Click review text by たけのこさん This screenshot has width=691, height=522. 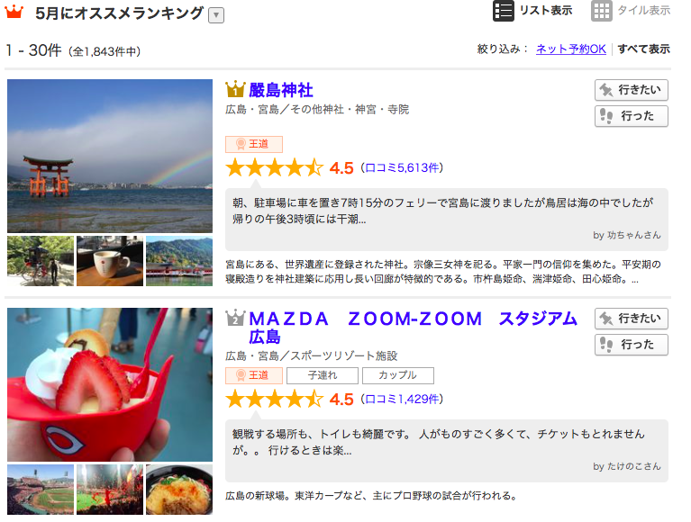pos(439,442)
